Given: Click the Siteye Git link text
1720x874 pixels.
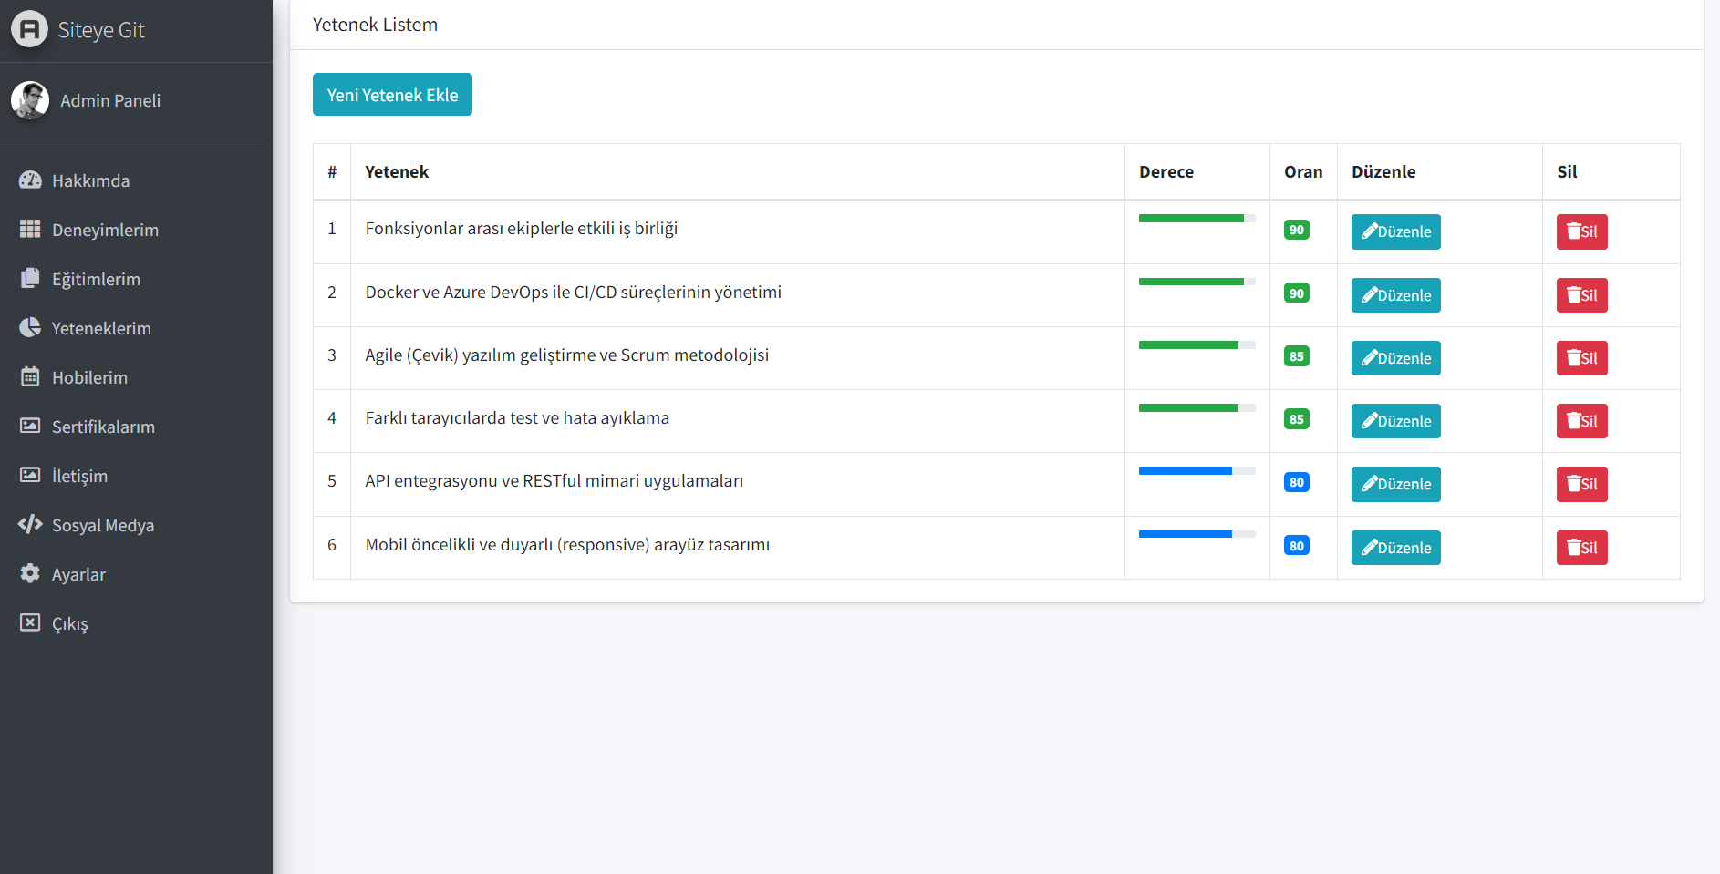Looking at the screenshot, I should [100, 30].
